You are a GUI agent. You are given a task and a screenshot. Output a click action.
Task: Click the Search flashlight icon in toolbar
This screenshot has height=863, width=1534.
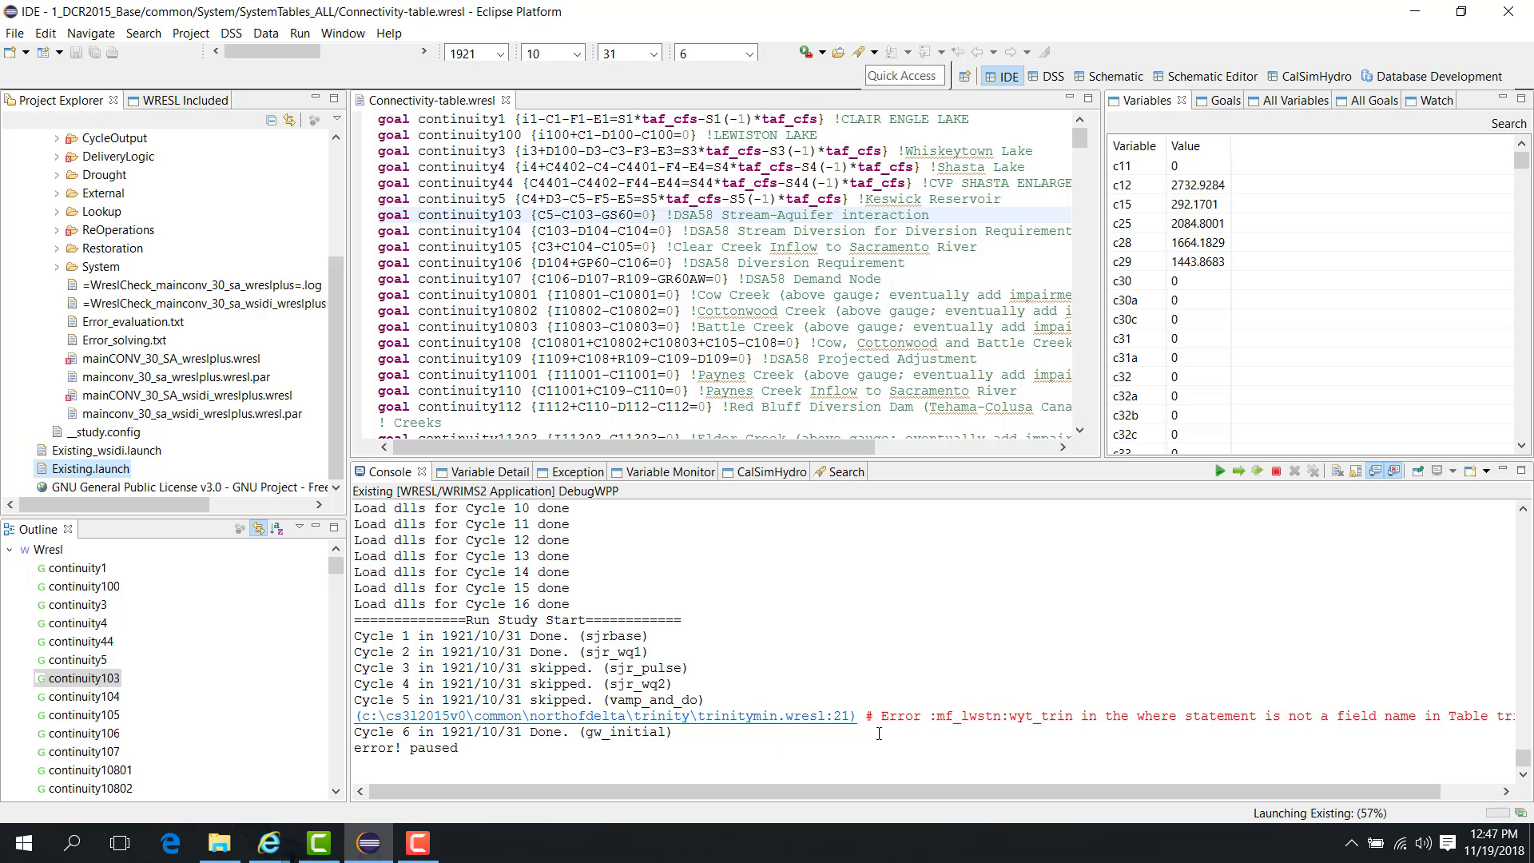pos(858,52)
